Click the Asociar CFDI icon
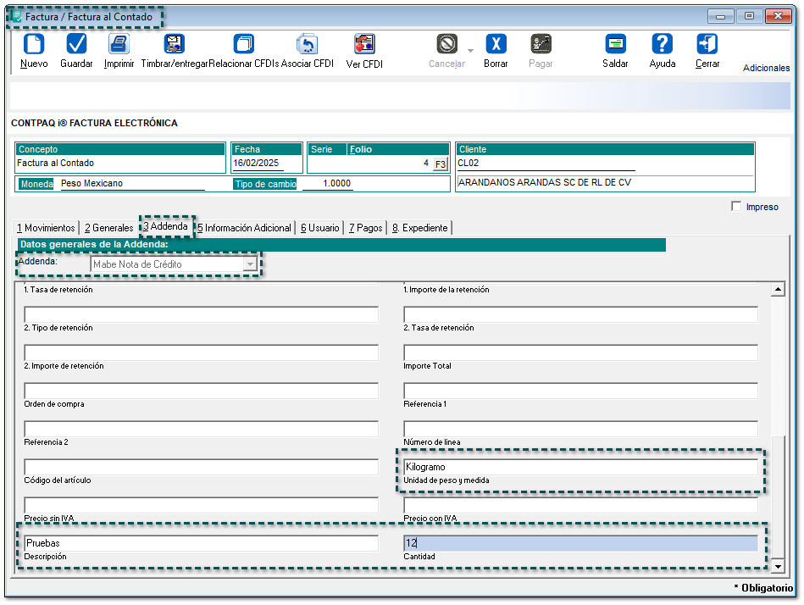Screen dimensions: 804x605 click(307, 45)
